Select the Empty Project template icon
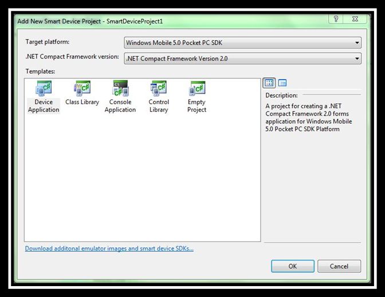The height and width of the screenshot is (297, 385). tap(197, 89)
